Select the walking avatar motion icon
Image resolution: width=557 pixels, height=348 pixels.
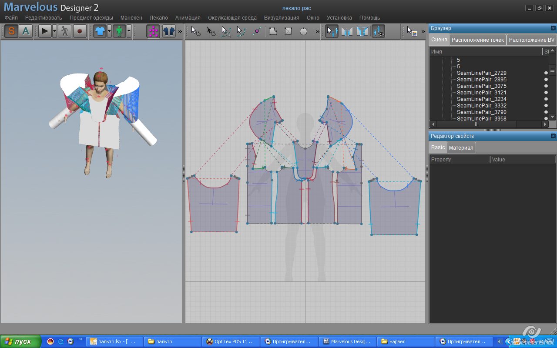click(64, 31)
